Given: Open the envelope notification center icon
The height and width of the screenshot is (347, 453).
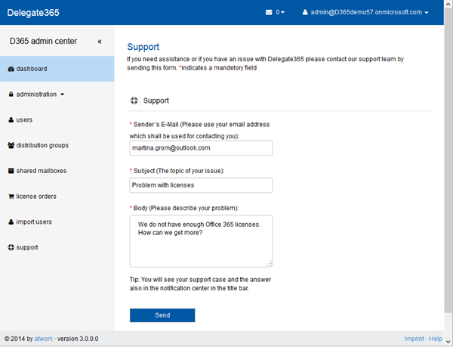Looking at the screenshot, I should (x=269, y=13).
